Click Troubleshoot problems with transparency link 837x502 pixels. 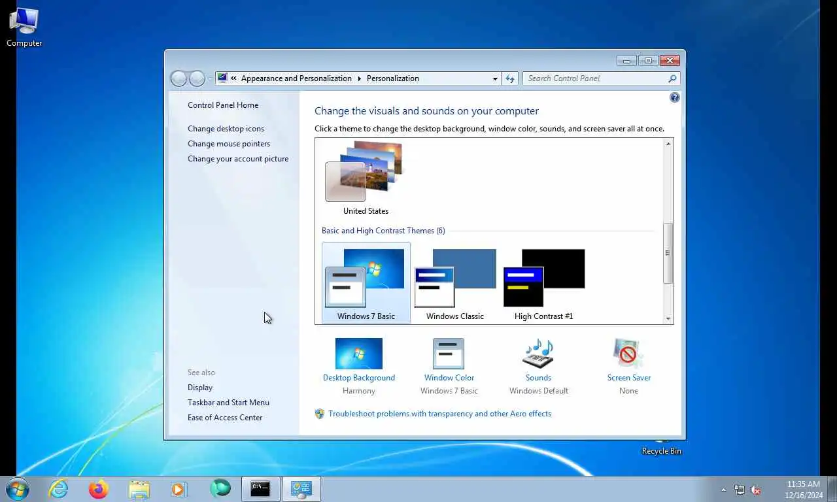pos(440,414)
